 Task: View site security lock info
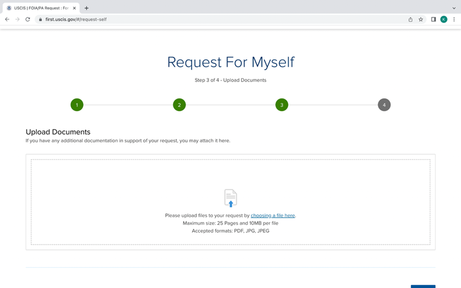click(x=40, y=19)
